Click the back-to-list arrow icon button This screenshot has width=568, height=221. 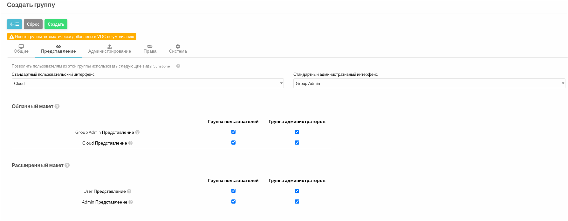[15, 24]
